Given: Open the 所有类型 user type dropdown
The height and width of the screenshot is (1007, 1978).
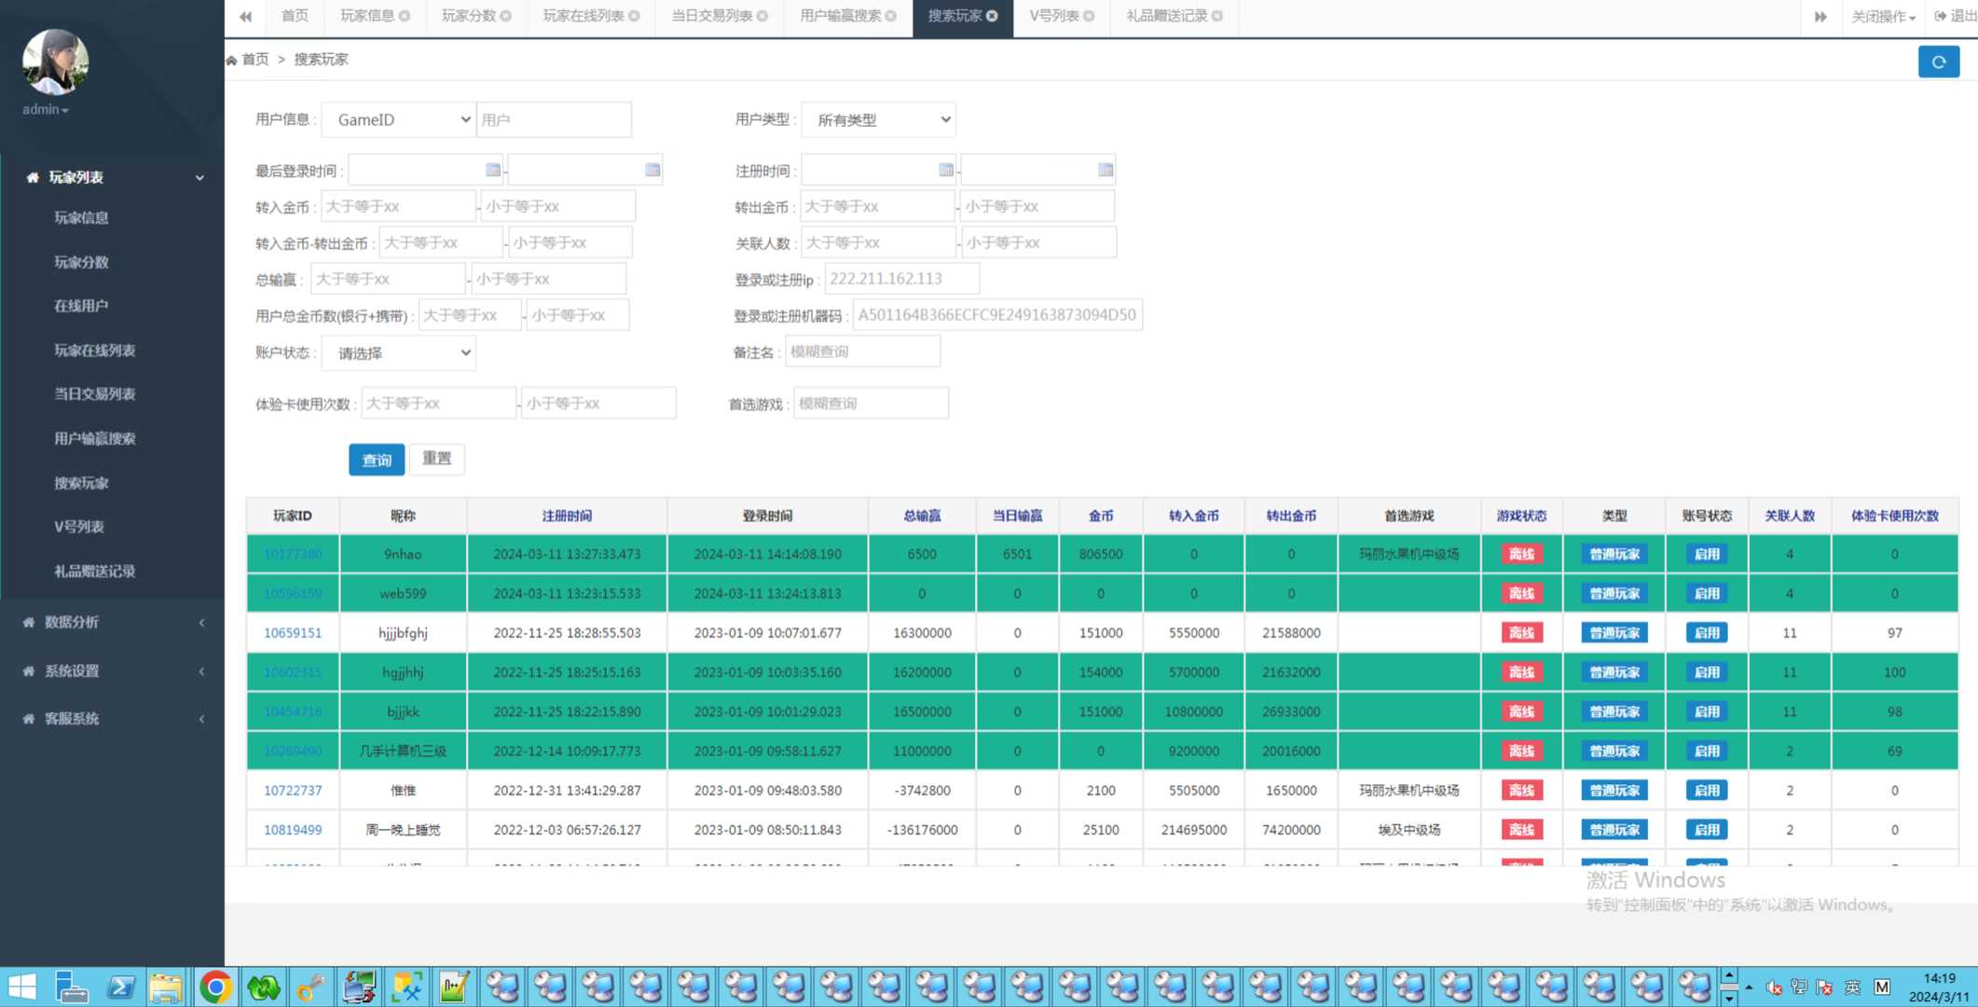Looking at the screenshot, I should pos(878,119).
